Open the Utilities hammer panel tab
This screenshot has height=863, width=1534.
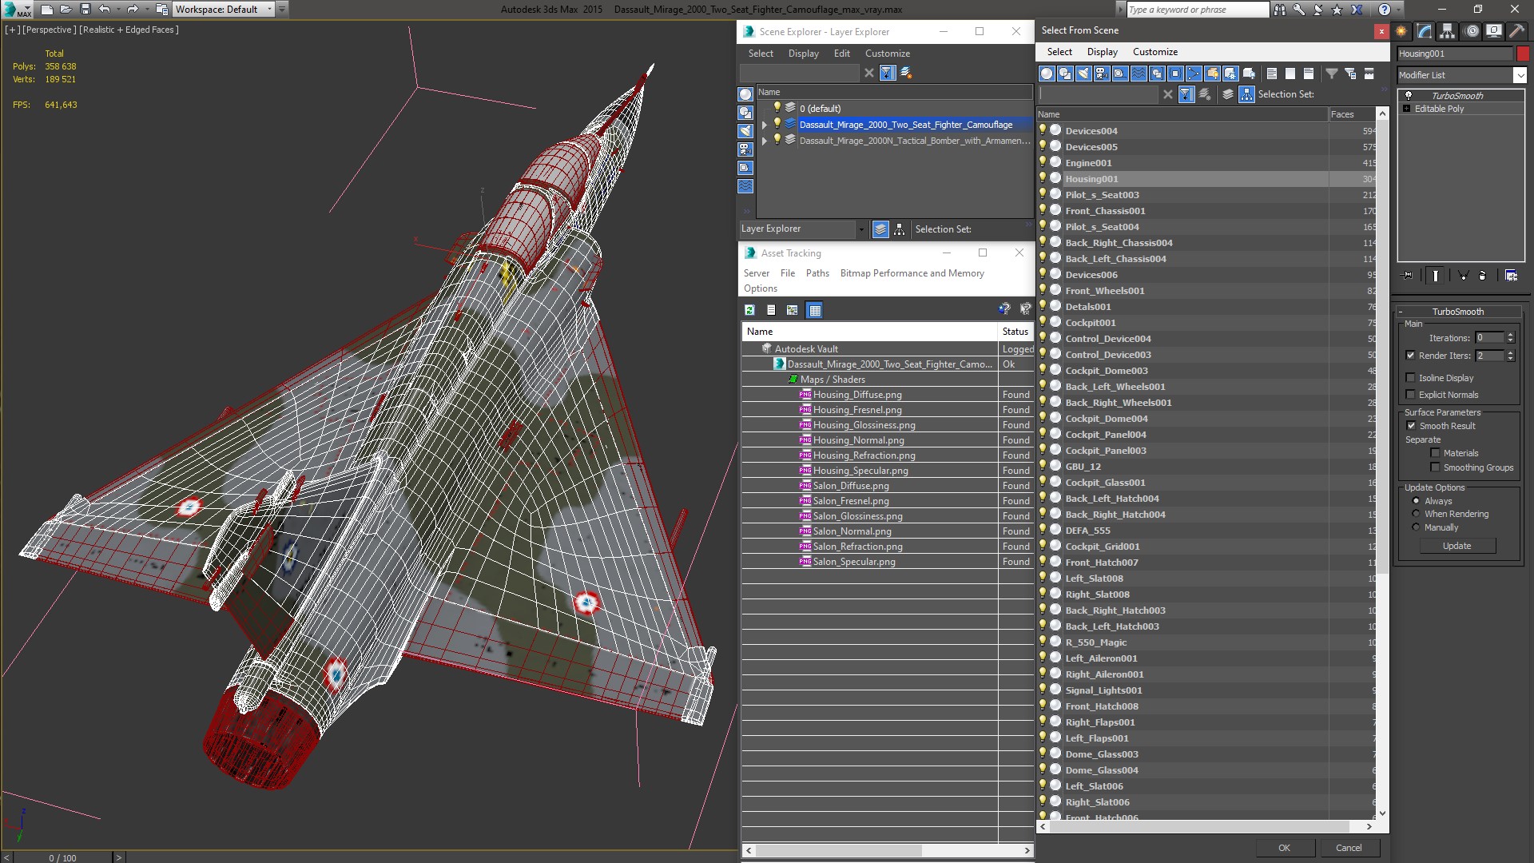tap(1516, 31)
